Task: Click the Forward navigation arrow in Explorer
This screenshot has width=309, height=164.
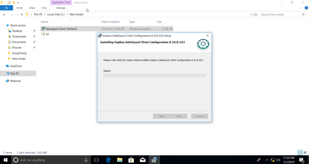Action: (x=11, y=14)
